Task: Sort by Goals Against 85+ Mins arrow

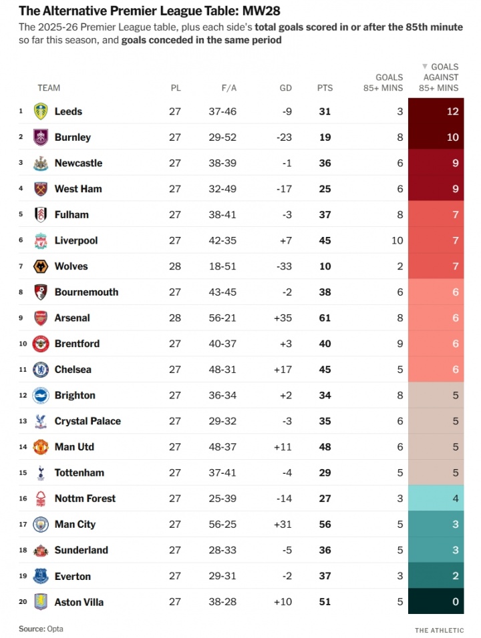Action: (x=425, y=67)
